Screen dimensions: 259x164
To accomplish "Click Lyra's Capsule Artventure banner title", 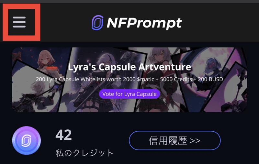I will [x=129, y=67].
